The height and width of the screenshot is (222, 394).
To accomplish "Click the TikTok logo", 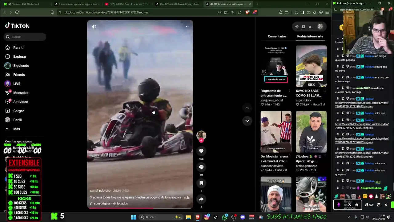I will click(17, 26).
